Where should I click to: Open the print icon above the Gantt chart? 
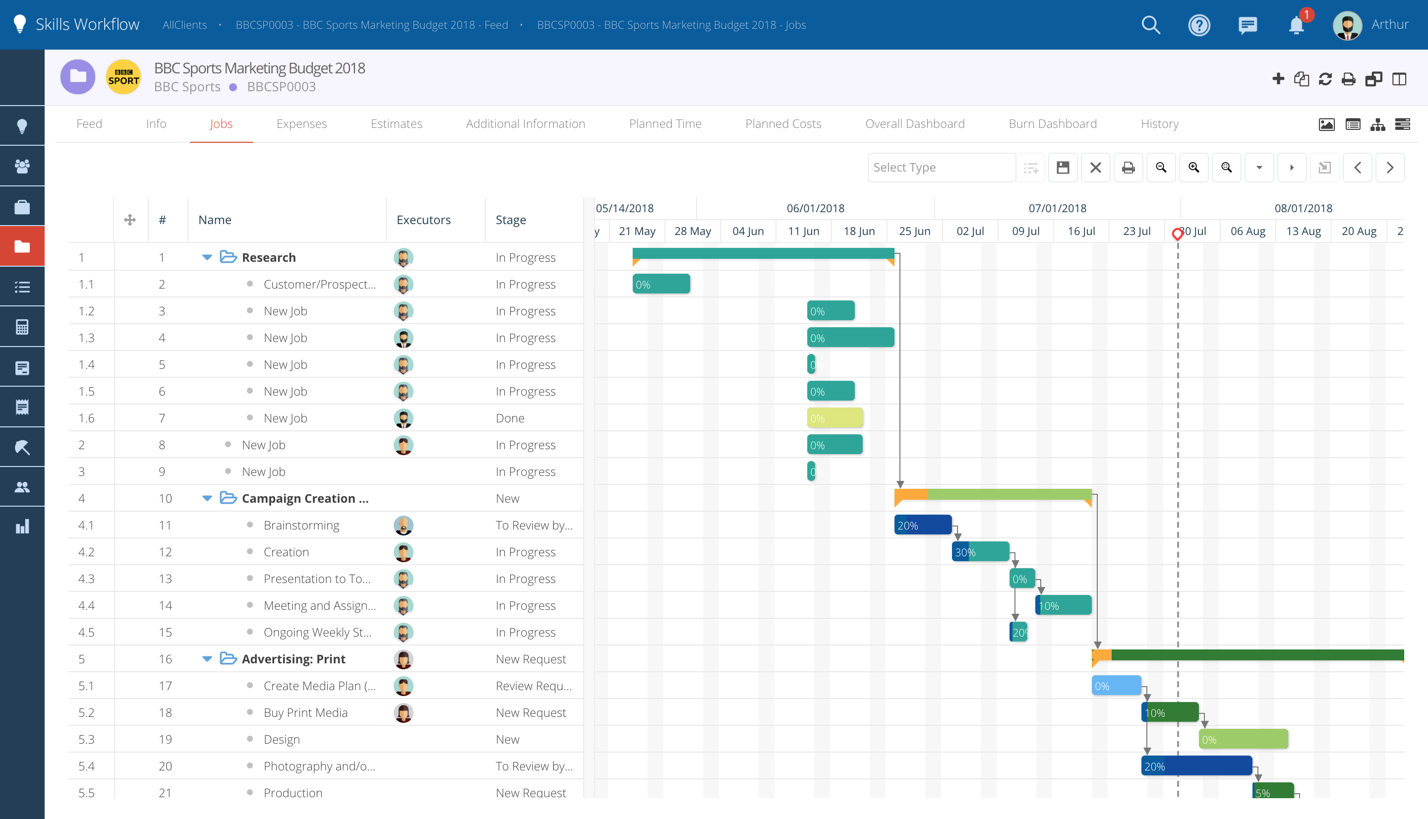pyautogui.click(x=1129, y=167)
